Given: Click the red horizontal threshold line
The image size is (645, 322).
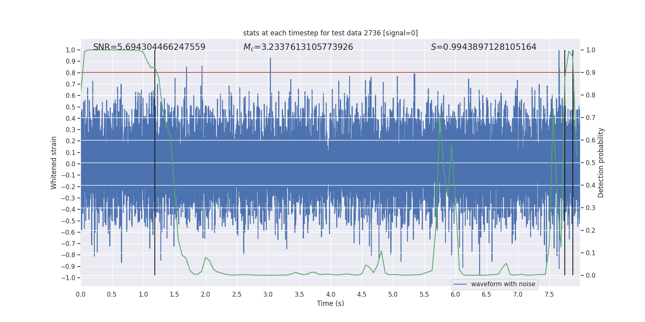Looking at the screenshot, I should pyautogui.click(x=331, y=72).
